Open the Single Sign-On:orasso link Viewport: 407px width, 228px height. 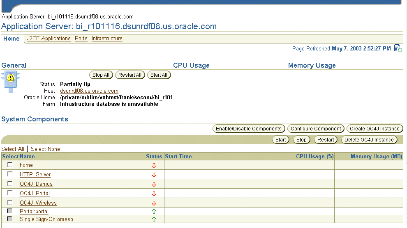(46, 219)
